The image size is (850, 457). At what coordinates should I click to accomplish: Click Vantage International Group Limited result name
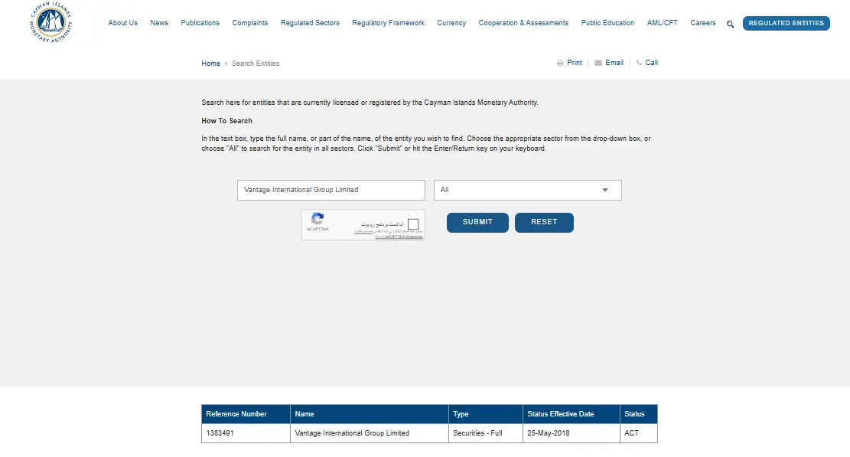352,433
